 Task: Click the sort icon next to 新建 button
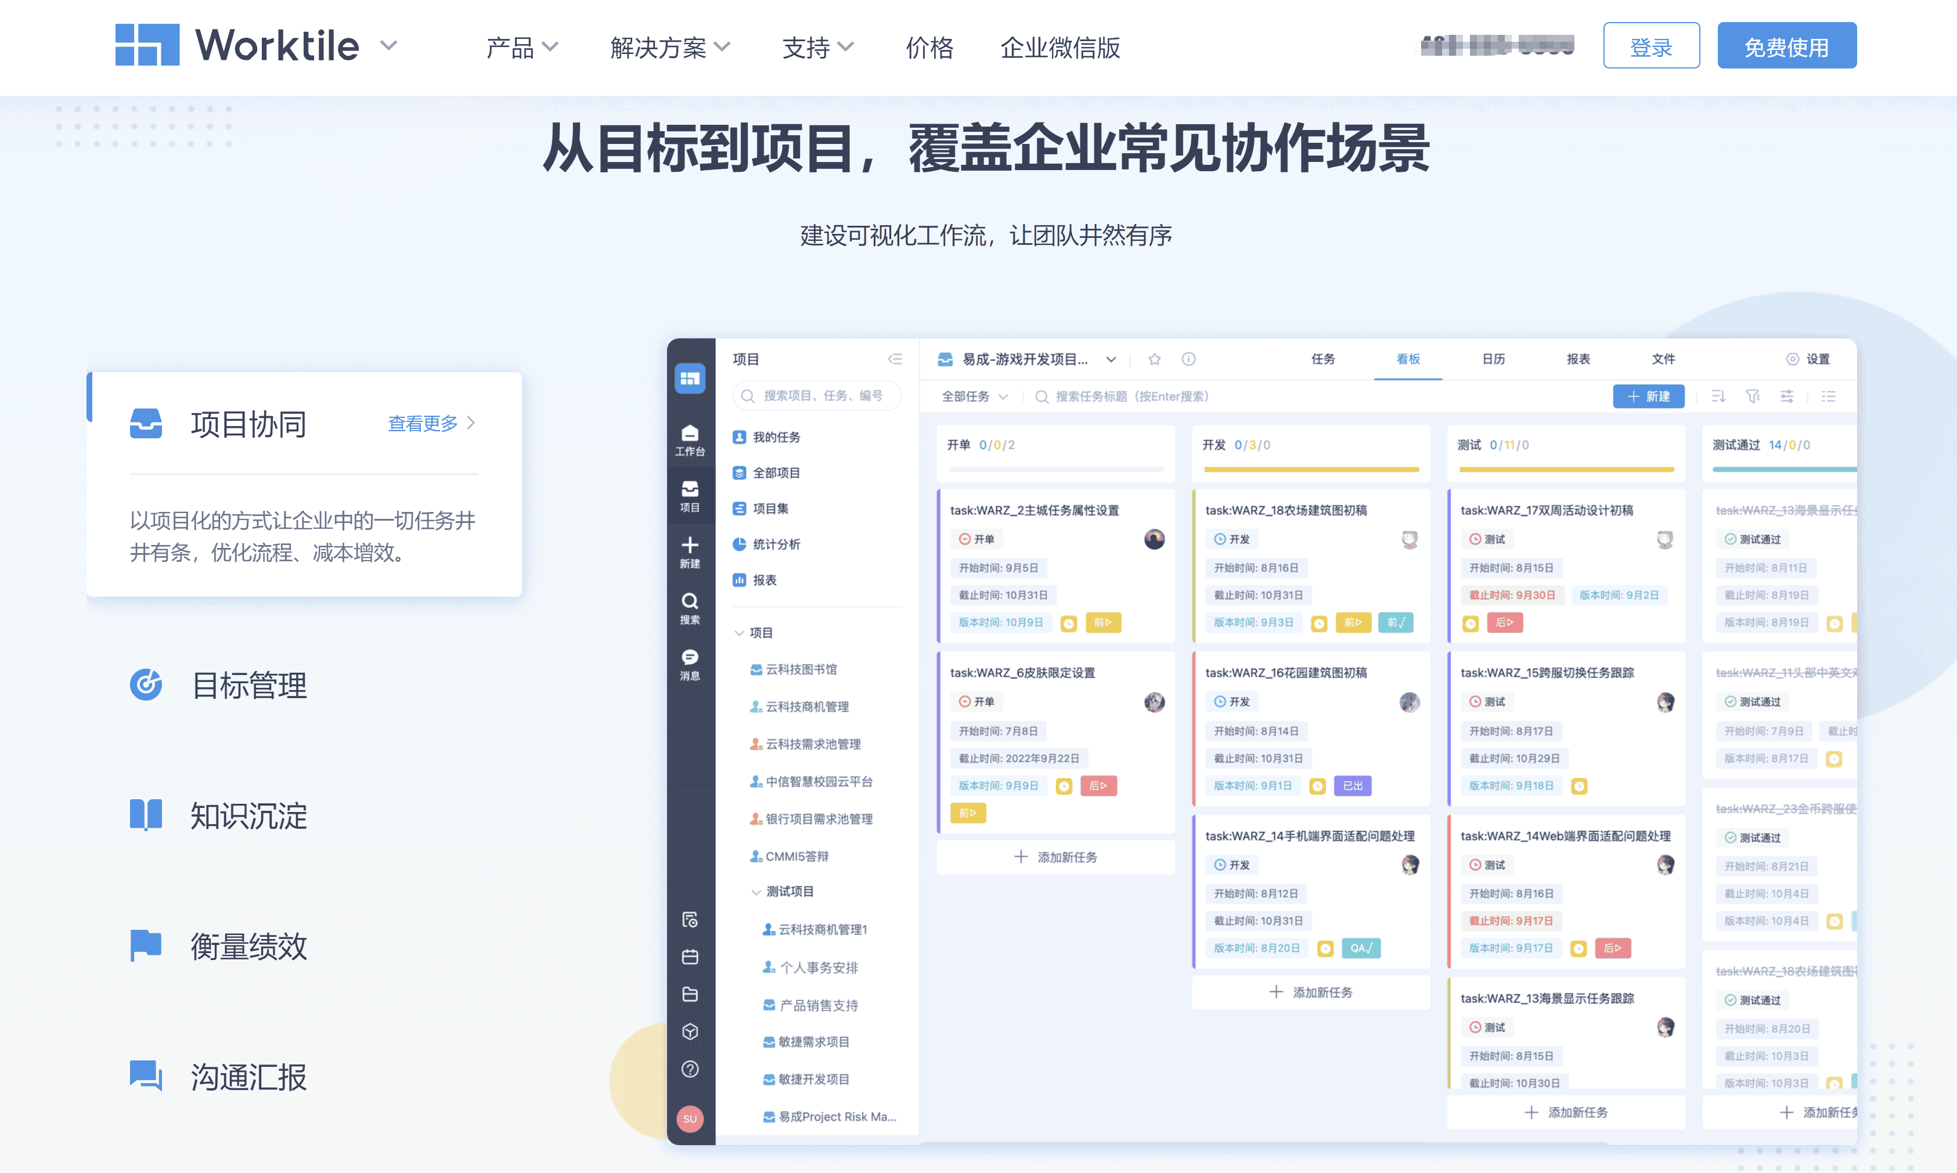click(x=1717, y=396)
